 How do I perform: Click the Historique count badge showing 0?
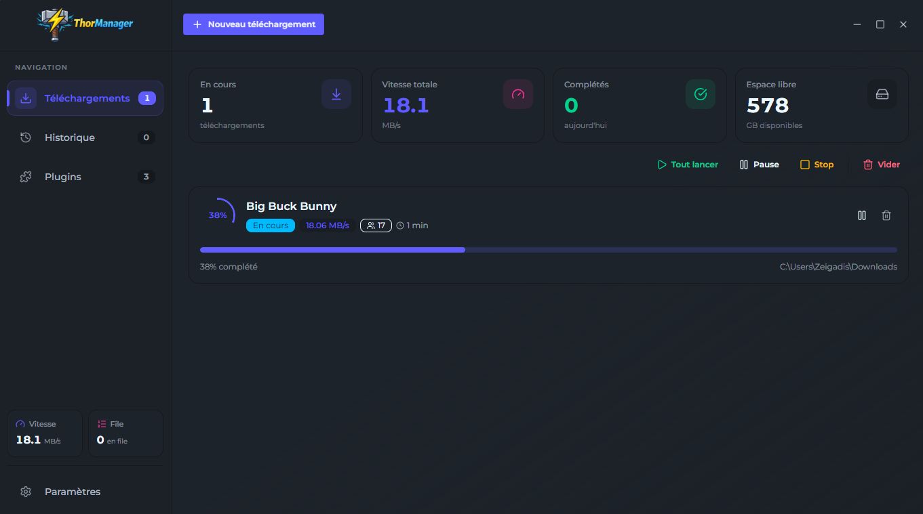(146, 137)
